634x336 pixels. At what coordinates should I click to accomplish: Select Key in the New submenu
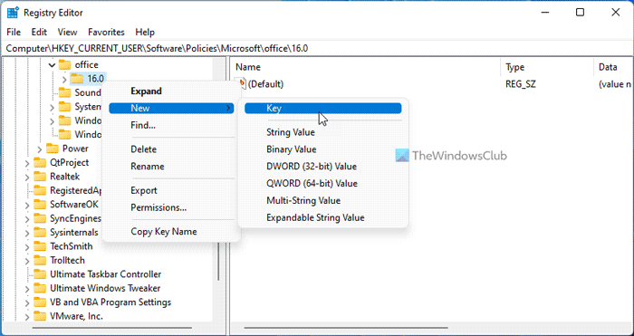pos(323,108)
